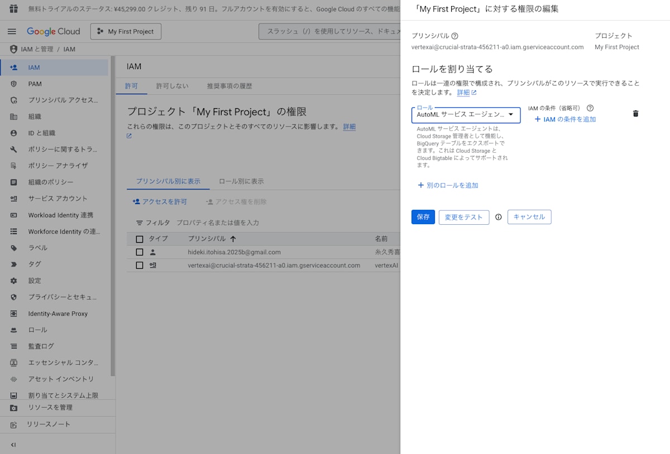Open the My First Project project picker
The image size is (670, 454).
pyautogui.click(x=126, y=31)
